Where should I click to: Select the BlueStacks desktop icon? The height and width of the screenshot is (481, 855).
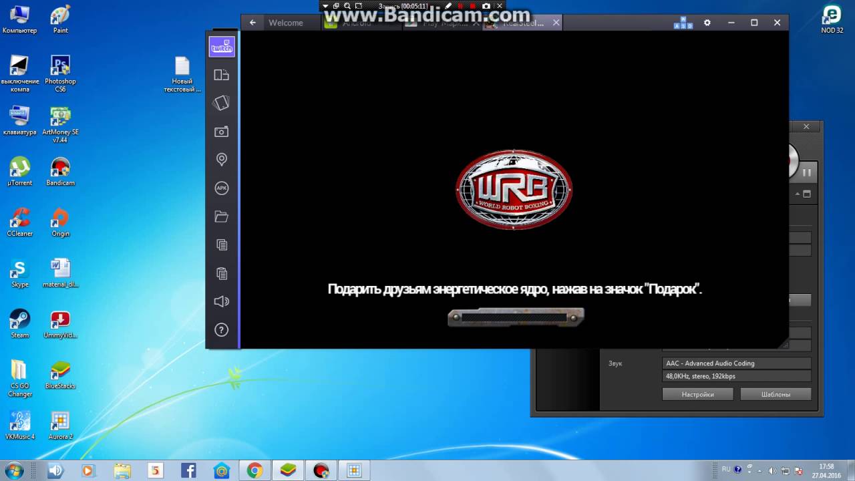click(x=60, y=375)
